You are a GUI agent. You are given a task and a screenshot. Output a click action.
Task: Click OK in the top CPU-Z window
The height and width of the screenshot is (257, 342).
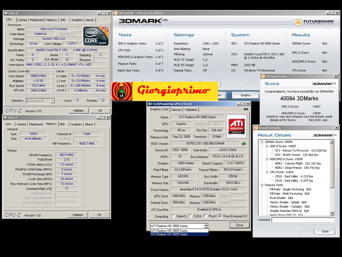[100, 110]
